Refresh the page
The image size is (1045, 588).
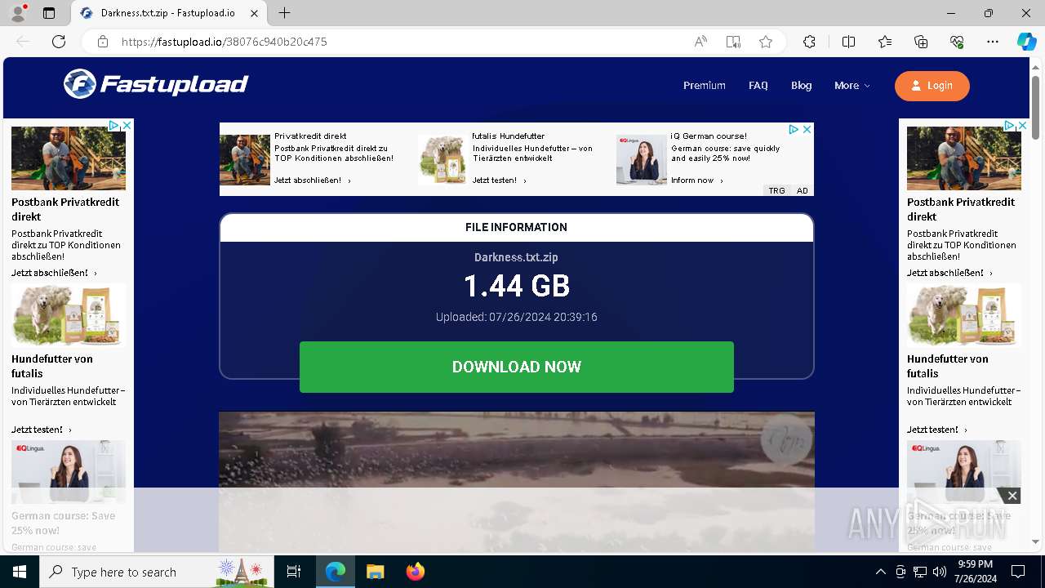pos(59,42)
